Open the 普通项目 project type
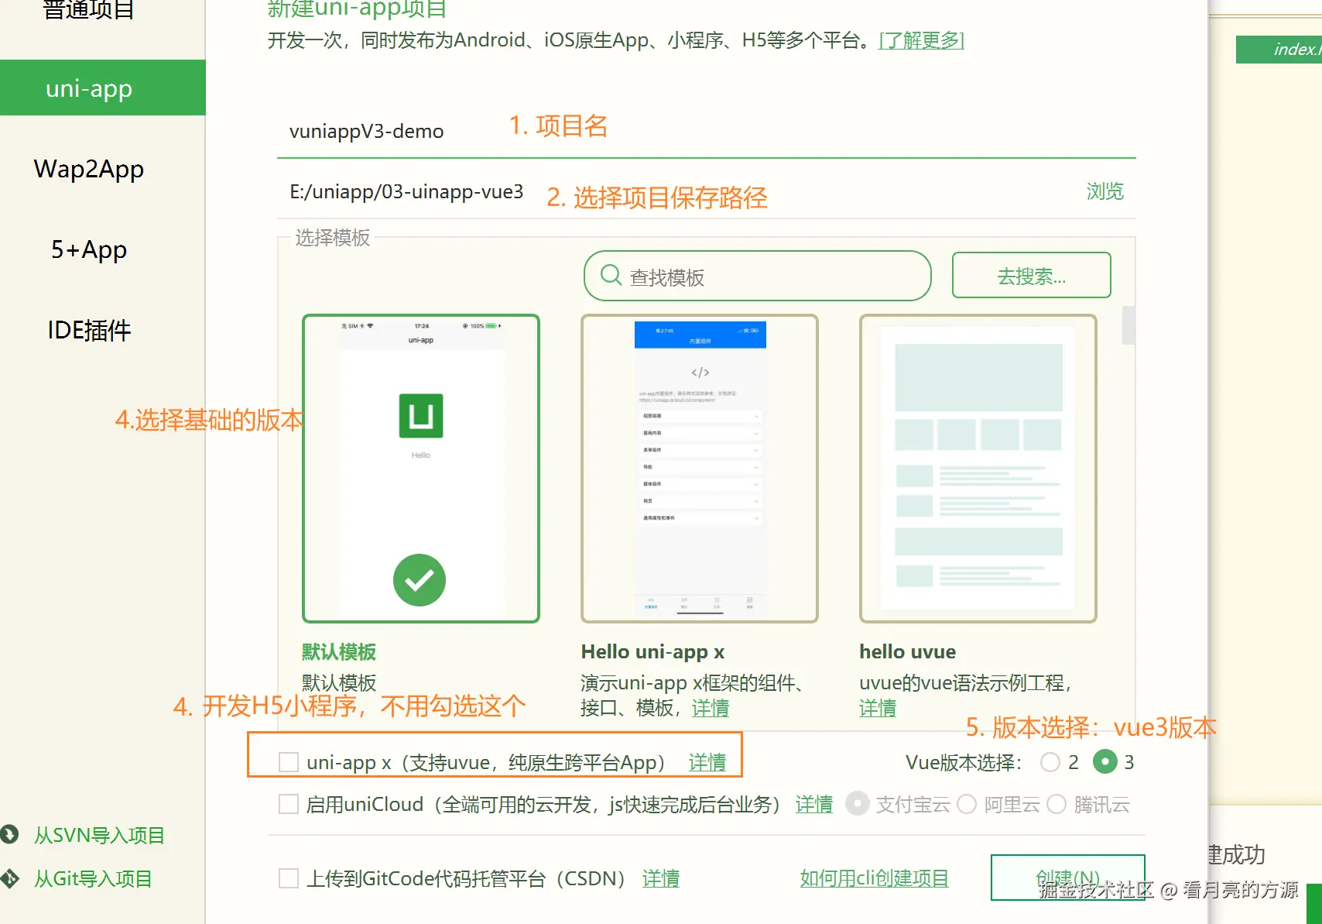This screenshot has width=1322, height=924. coord(89,10)
